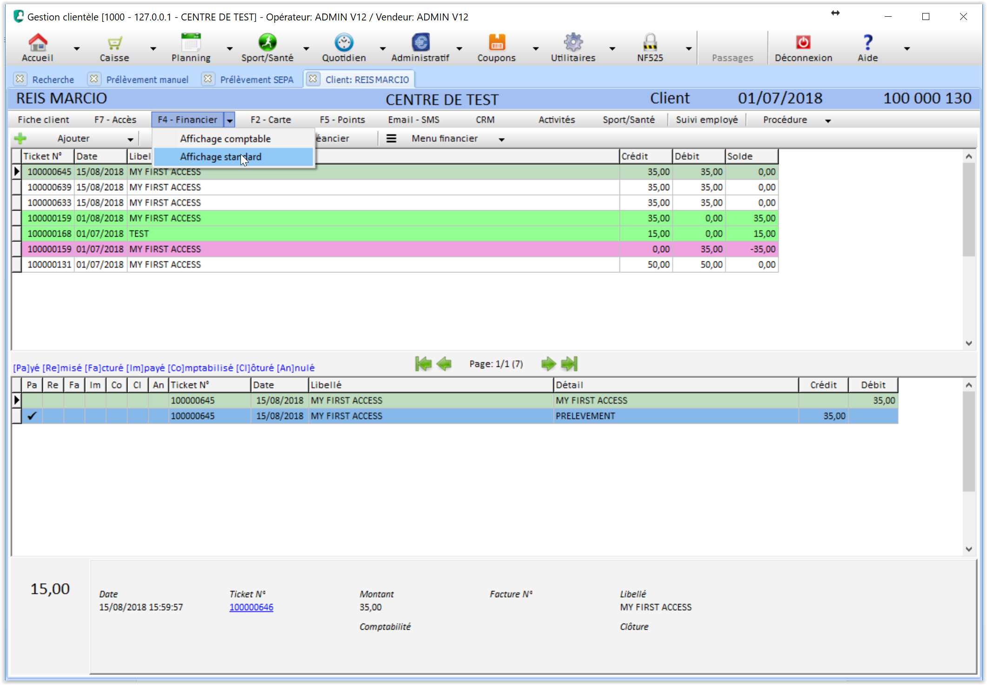Viewport: 987px width, 685px height.
Task: Select the pink ticket 100000159 row
Action: [400, 249]
